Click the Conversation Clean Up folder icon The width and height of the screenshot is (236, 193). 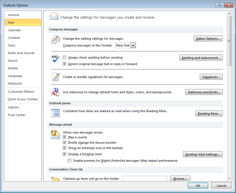[55, 179]
